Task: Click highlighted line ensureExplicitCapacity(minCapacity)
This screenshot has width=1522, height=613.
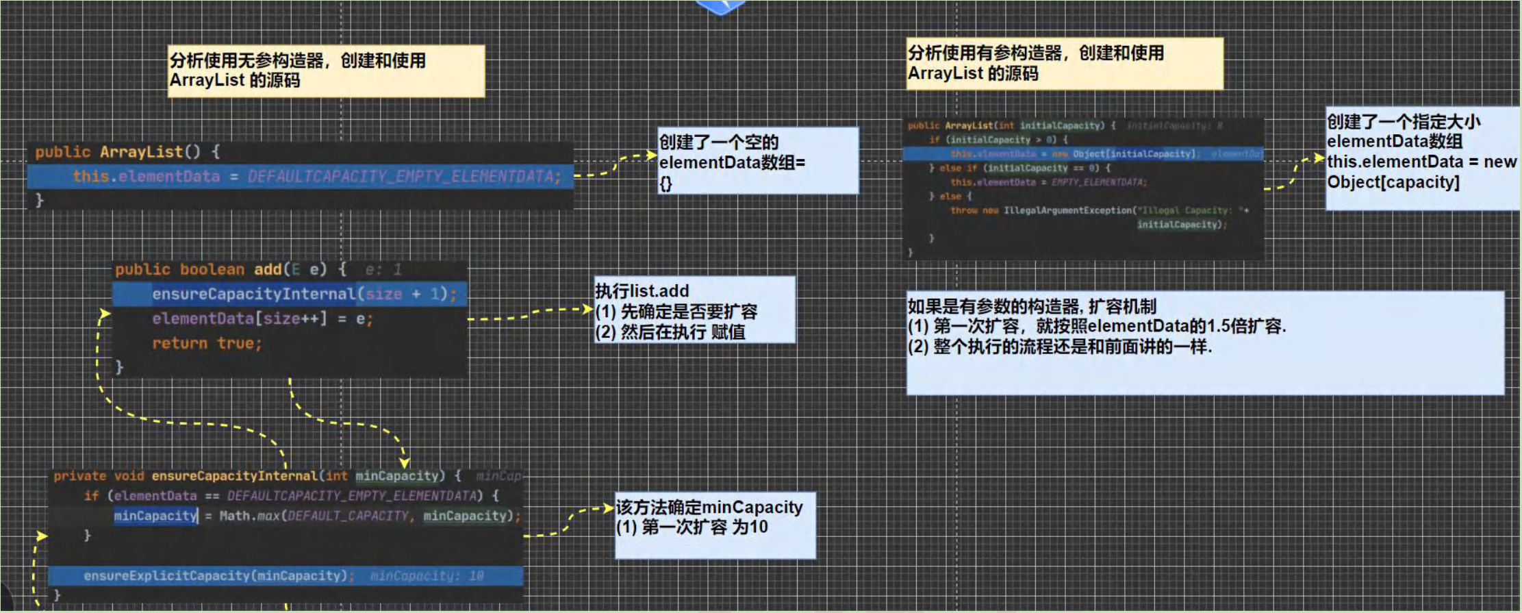Action: point(286,575)
